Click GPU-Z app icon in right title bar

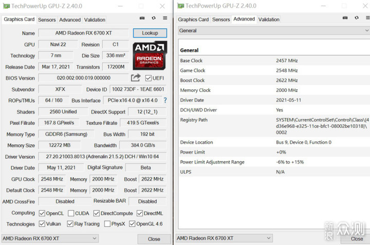point(181,6)
